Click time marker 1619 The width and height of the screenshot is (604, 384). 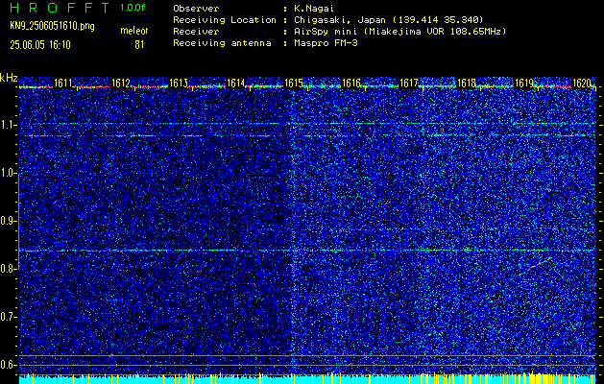tap(524, 83)
